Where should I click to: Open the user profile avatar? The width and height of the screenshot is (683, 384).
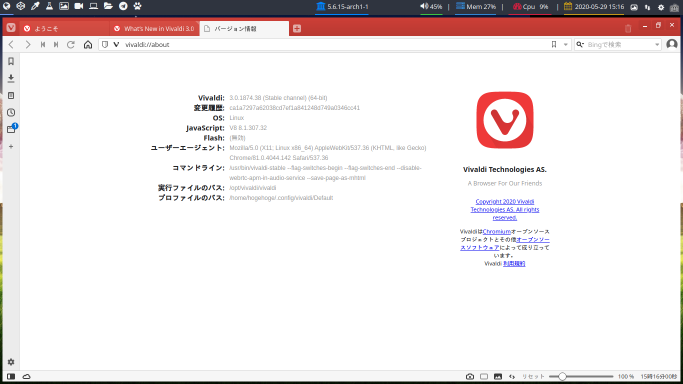coord(672,44)
